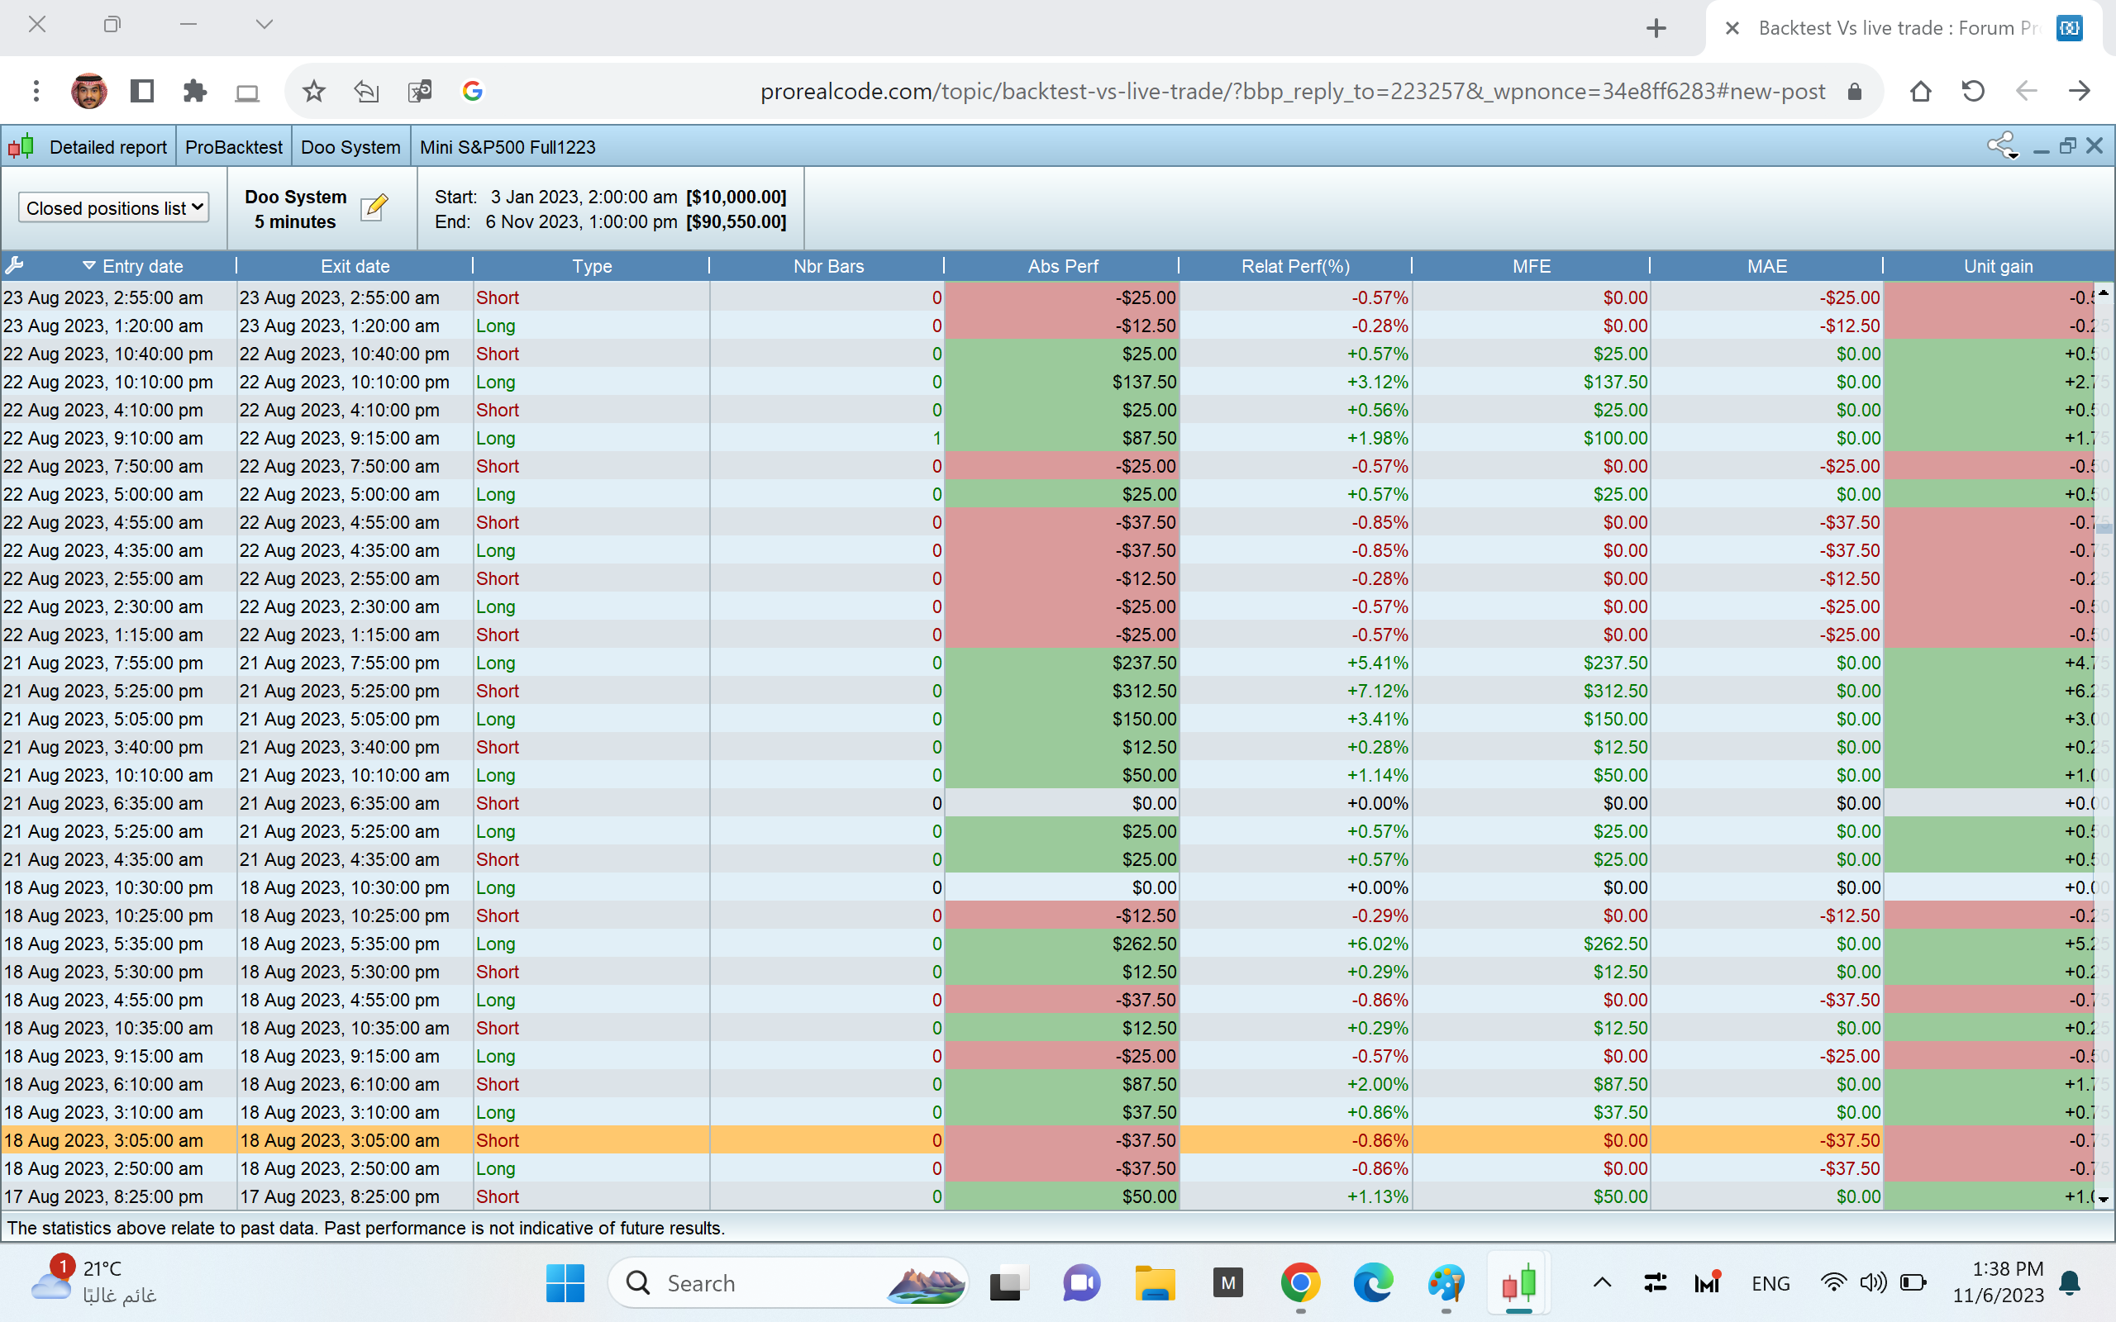Click the share icon in report header
This screenshot has height=1322, width=2116.
[x=1999, y=146]
